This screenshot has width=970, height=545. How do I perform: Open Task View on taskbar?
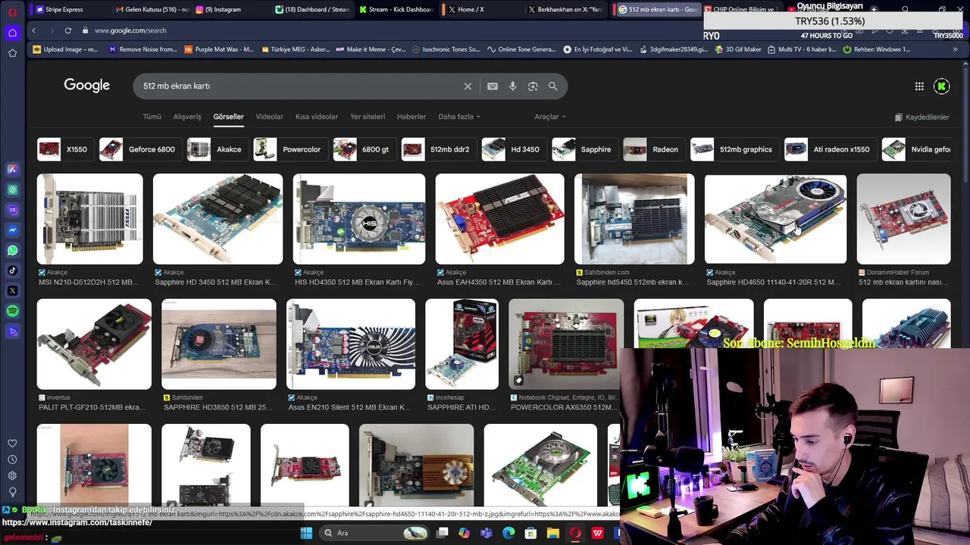443,533
